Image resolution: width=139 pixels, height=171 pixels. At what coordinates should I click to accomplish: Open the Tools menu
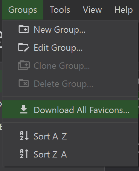pos(60,10)
